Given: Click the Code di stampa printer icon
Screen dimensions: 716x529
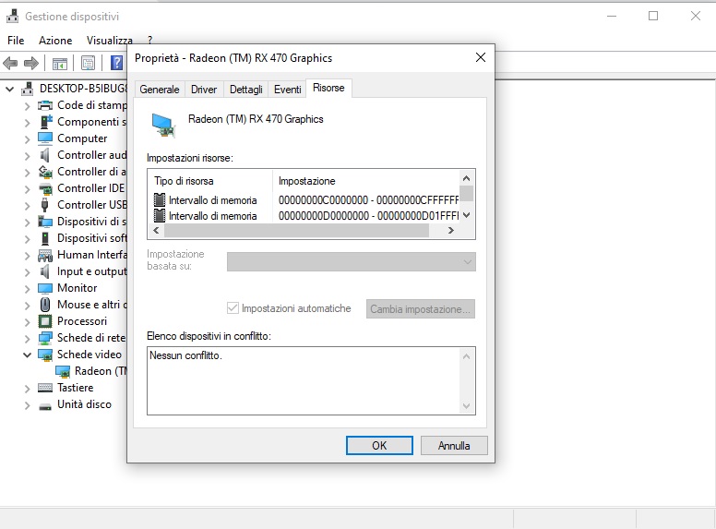Looking at the screenshot, I should (45, 105).
